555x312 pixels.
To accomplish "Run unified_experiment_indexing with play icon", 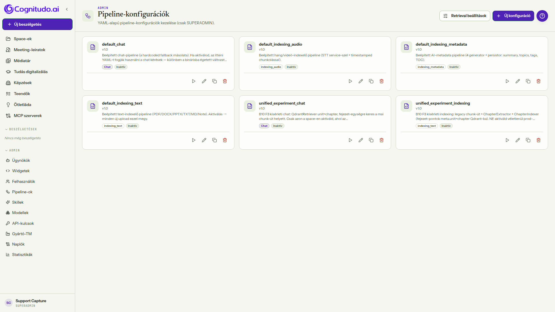I will (x=507, y=140).
